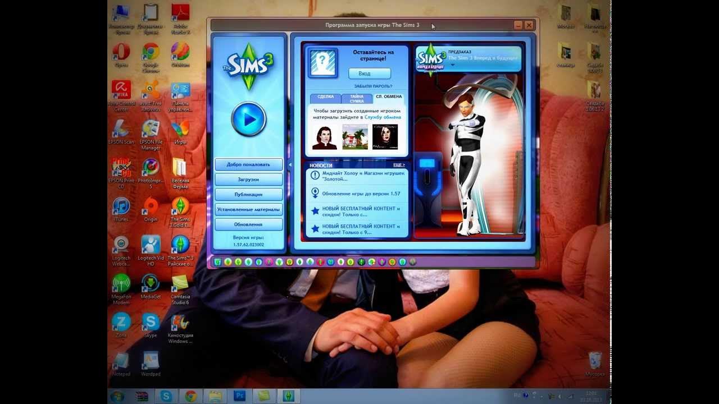The width and height of the screenshot is (719, 404).
Task: Switch to the СДЕЛКА tab
Action: pyautogui.click(x=326, y=98)
